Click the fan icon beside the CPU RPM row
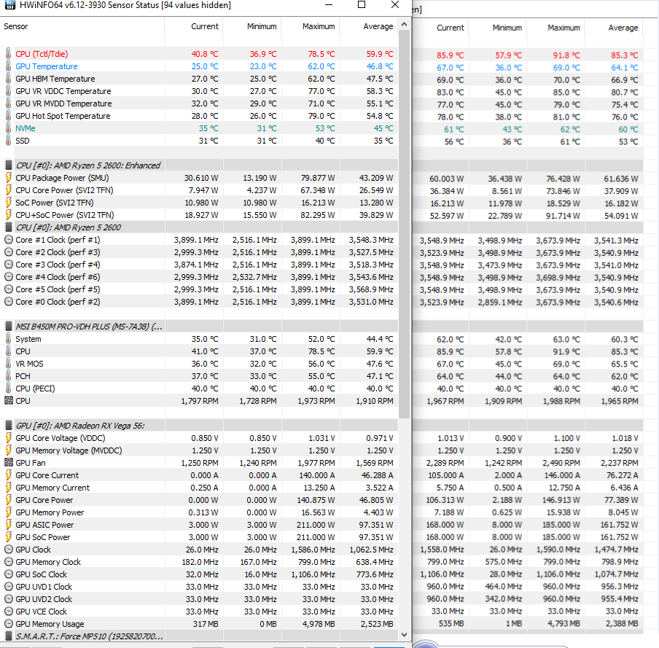Screen dimensions: 659x648 point(9,401)
